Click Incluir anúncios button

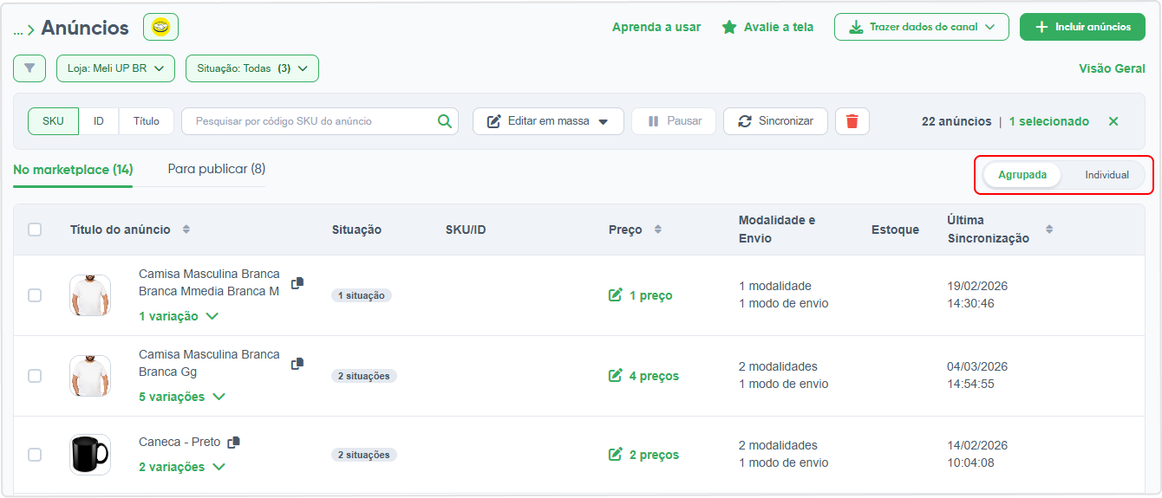pyautogui.click(x=1082, y=27)
